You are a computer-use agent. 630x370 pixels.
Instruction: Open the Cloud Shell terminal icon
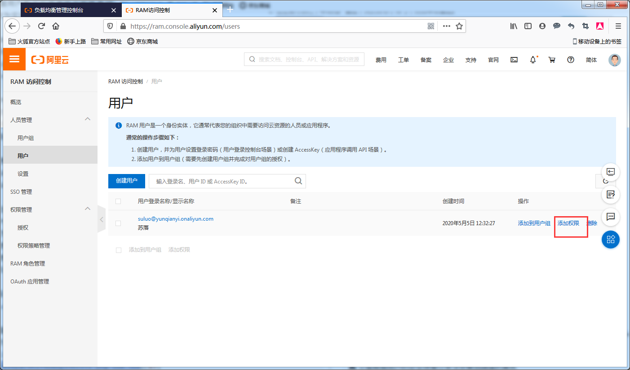pyautogui.click(x=514, y=60)
